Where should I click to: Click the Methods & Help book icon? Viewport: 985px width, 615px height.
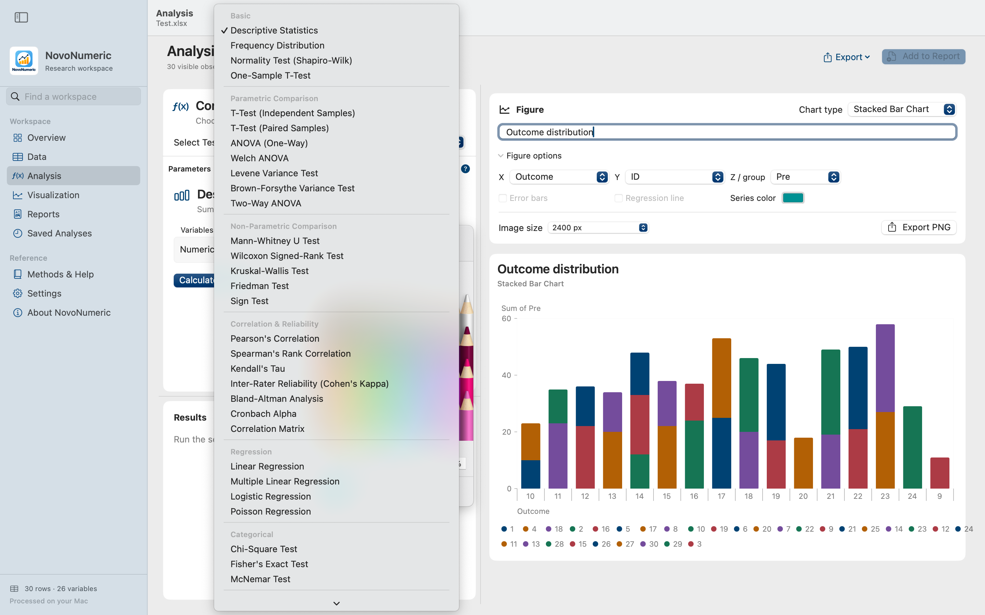17,275
